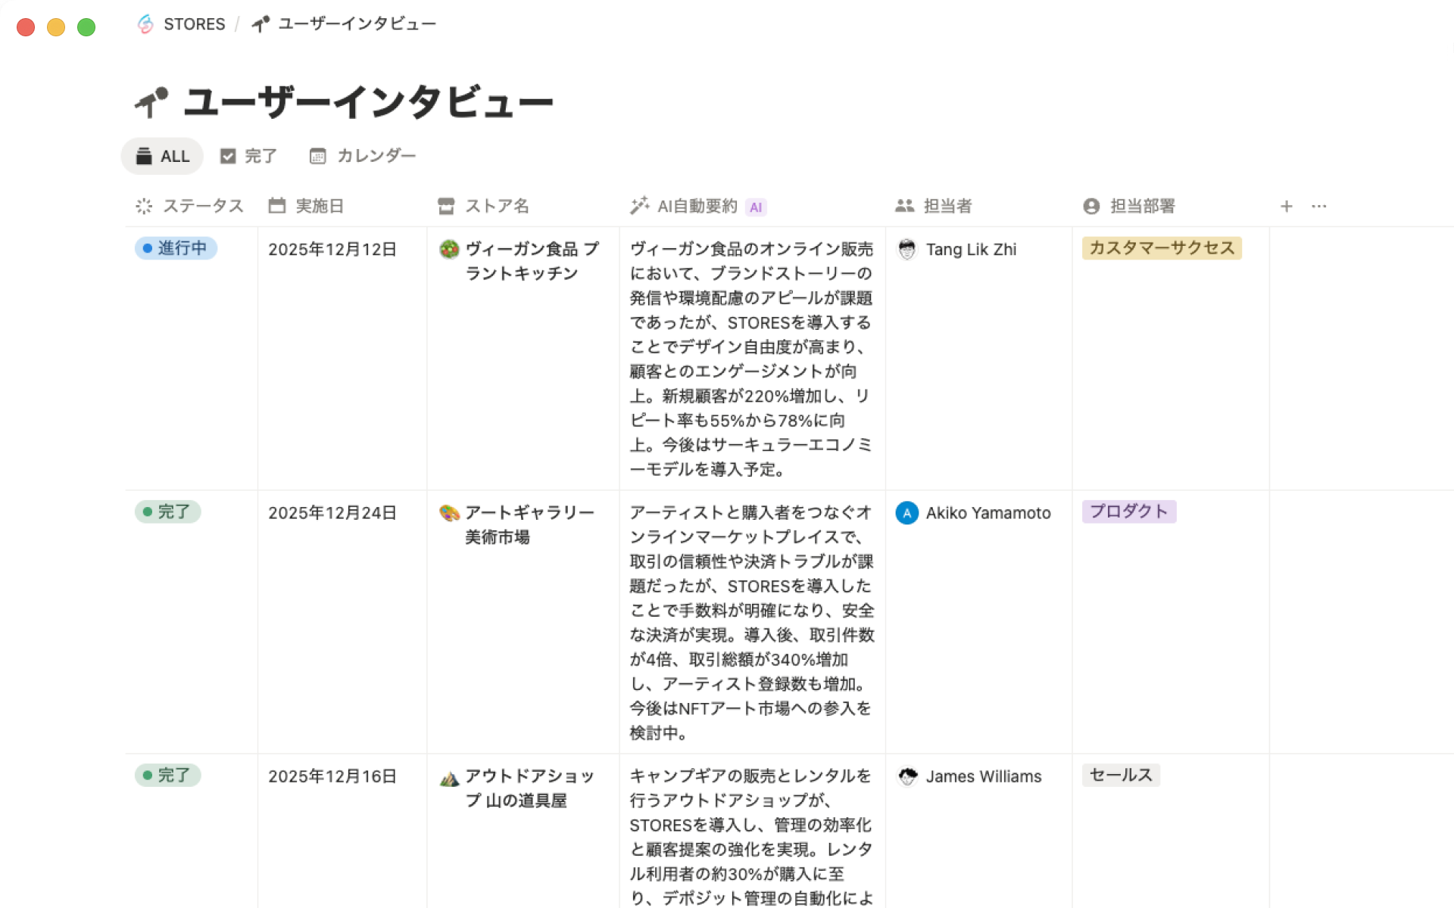Click the microphone icon beside the page title
Screen dimensions: 1454x908
coord(149,101)
